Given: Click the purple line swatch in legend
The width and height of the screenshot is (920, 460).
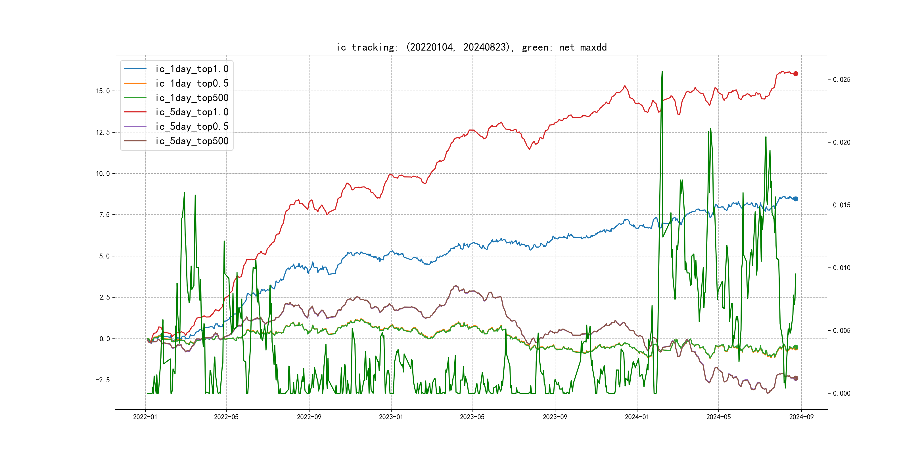Looking at the screenshot, I should point(135,126).
